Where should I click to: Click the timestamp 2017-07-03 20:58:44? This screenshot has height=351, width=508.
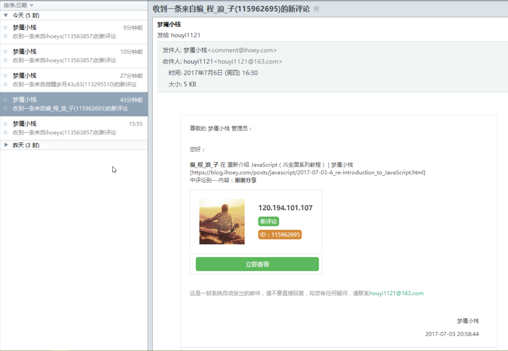[x=452, y=334]
